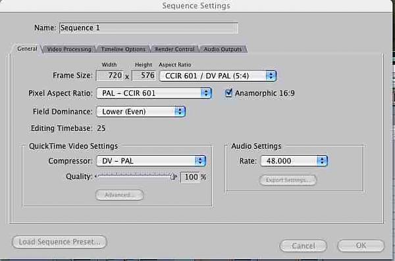This screenshot has height=261, width=395.
Task: Open the Render Control tab
Action: click(x=174, y=49)
